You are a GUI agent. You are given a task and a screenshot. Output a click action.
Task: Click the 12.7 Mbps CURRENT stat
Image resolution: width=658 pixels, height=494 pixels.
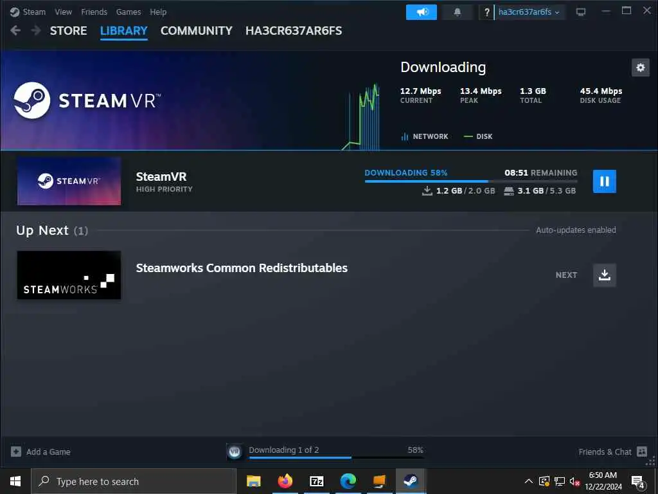pos(420,95)
